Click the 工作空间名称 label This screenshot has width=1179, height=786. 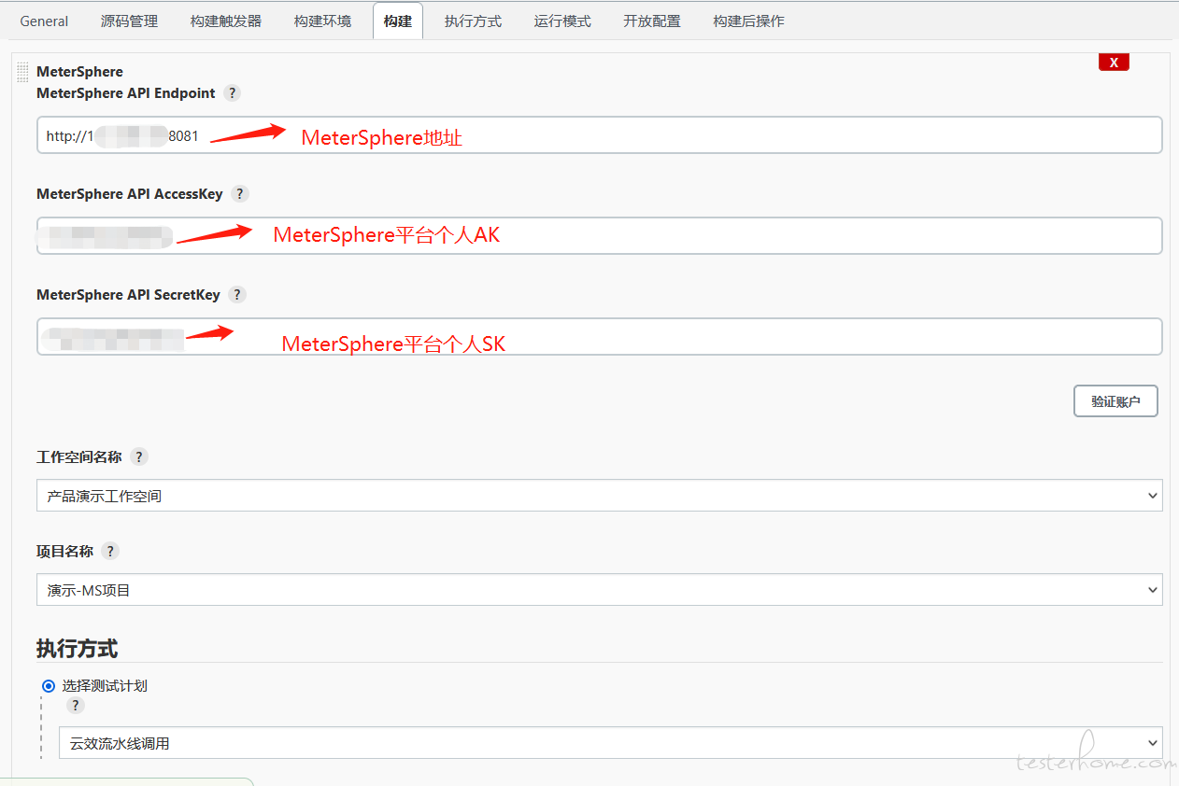(x=78, y=457)
